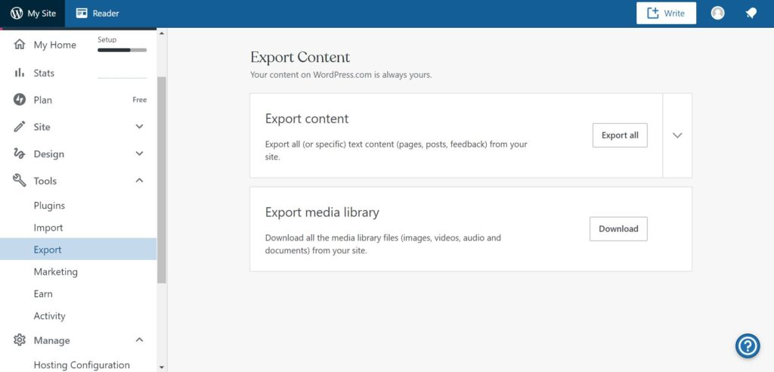
Task: Expand Export content options chevron
Action: coord(677,135)
